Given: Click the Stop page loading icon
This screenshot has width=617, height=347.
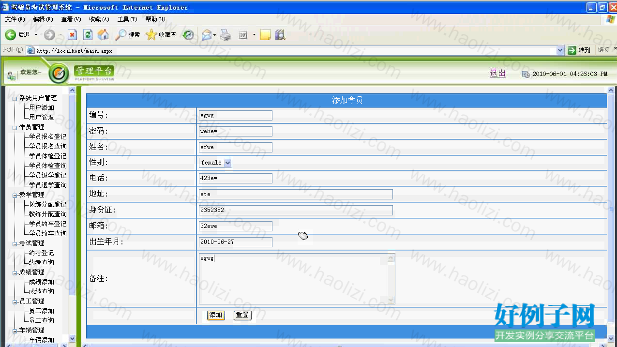Looking at the screenshot, I should coord(73,35).
